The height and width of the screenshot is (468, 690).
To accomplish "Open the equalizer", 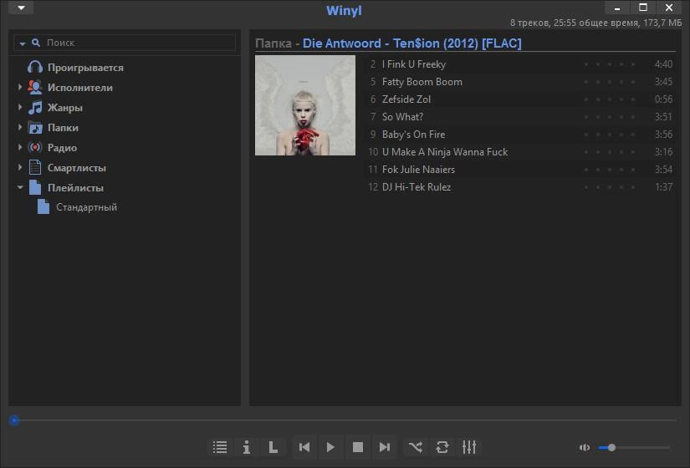I will (469, 447).
